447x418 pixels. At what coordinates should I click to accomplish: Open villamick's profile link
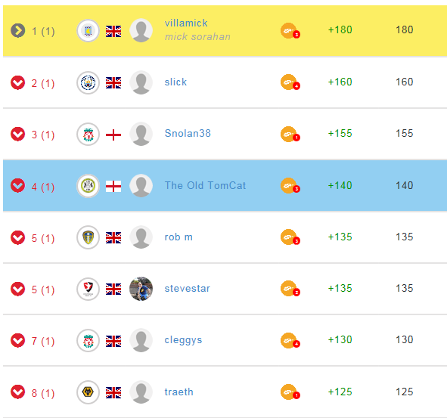pos(186,23)
